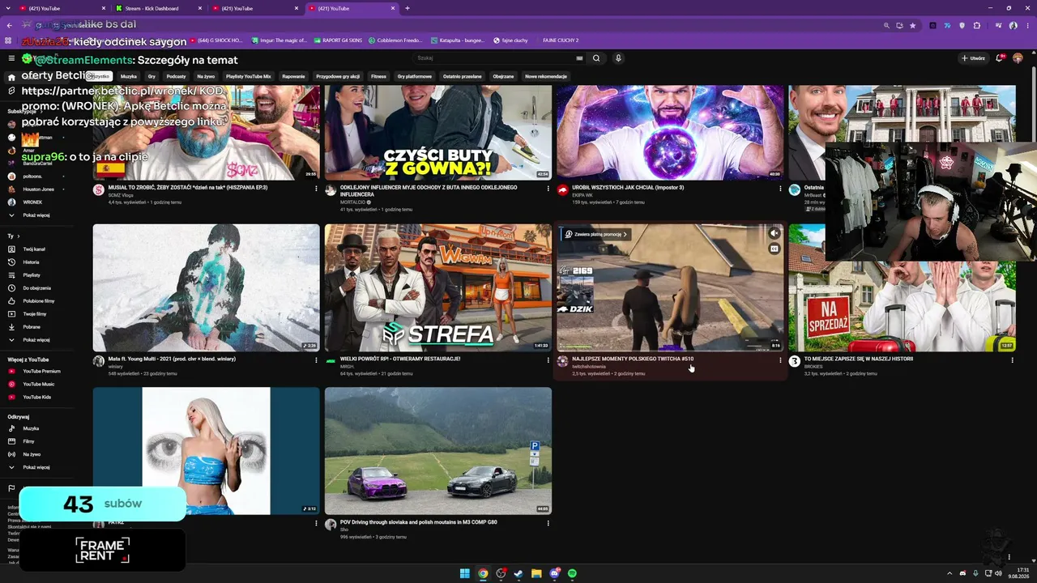The width and height of the screenshot is (1037, 583).
Task: Select the Rapowanie filter chip
Action: tap(294, 76)
